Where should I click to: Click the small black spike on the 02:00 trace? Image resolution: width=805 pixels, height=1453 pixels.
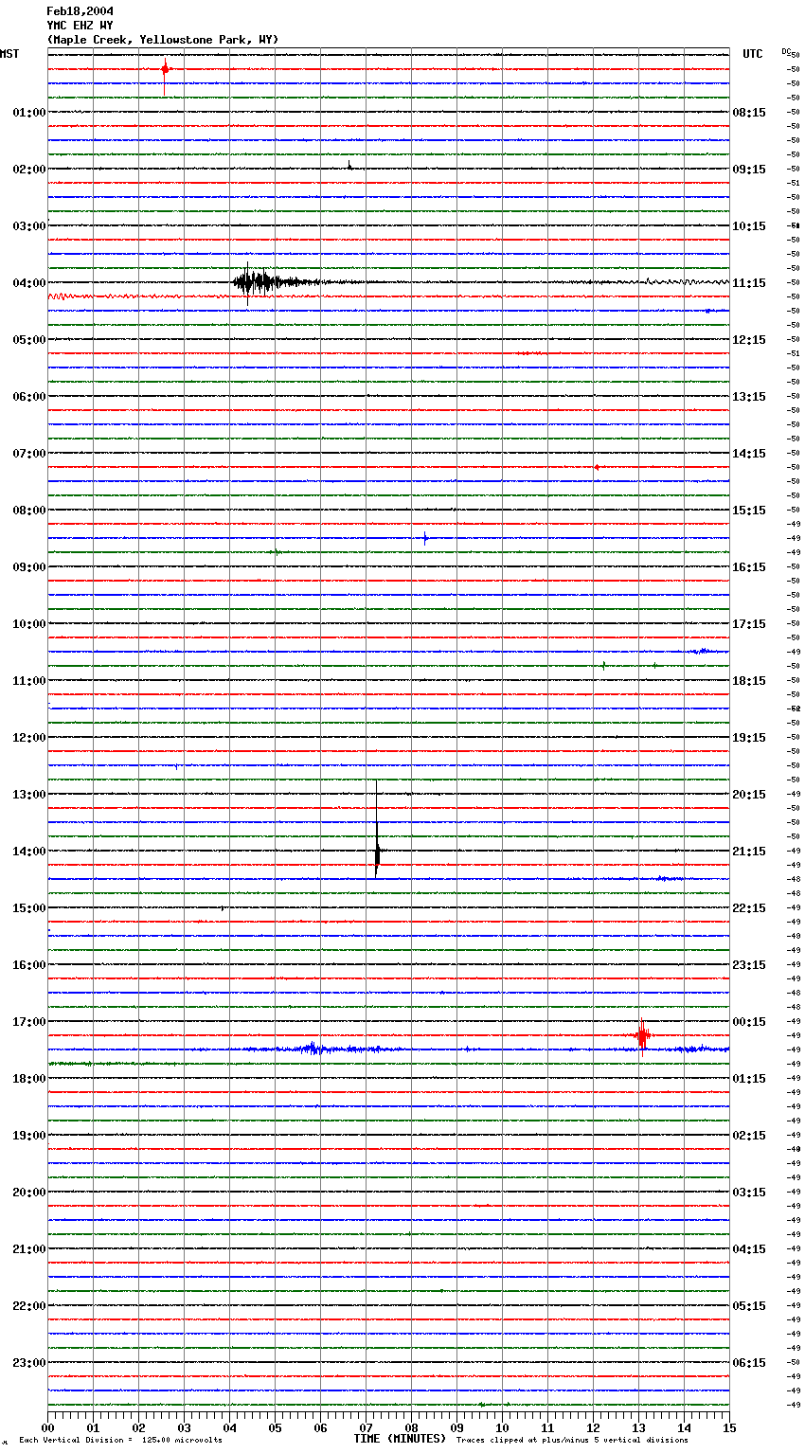click(x=349, y=165)
